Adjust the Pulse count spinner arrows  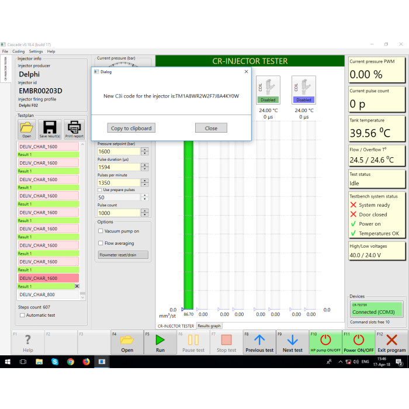pos(145,213)
